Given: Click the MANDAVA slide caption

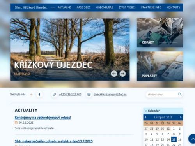Looking at the screenshot, I should point(22,74).
